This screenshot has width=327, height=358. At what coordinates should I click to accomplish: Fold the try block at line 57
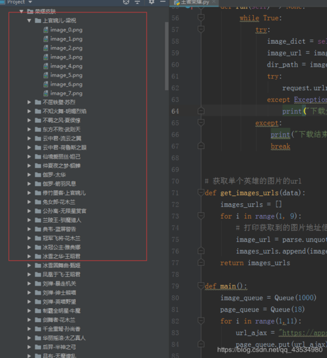[x=201, y=29]
